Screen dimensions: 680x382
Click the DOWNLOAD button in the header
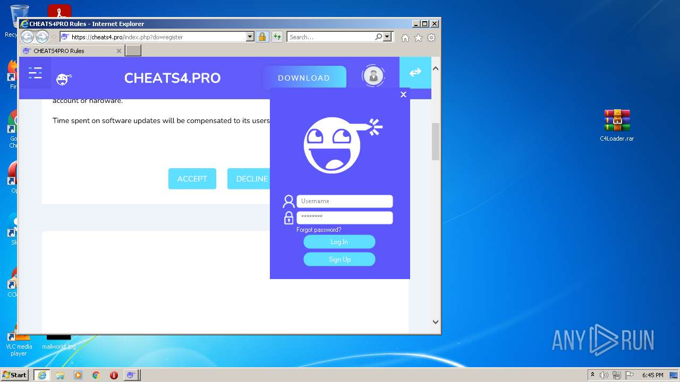click(304, 77)
